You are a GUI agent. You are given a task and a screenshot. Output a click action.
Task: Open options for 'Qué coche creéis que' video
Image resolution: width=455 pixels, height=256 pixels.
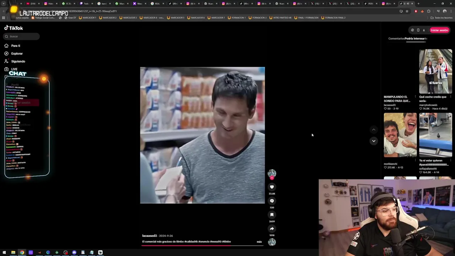(x=451, y=97)
